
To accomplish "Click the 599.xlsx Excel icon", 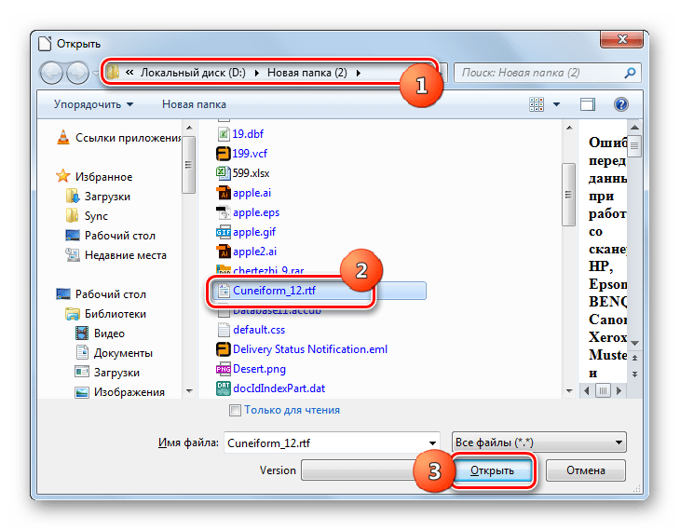I will (223, 172).
